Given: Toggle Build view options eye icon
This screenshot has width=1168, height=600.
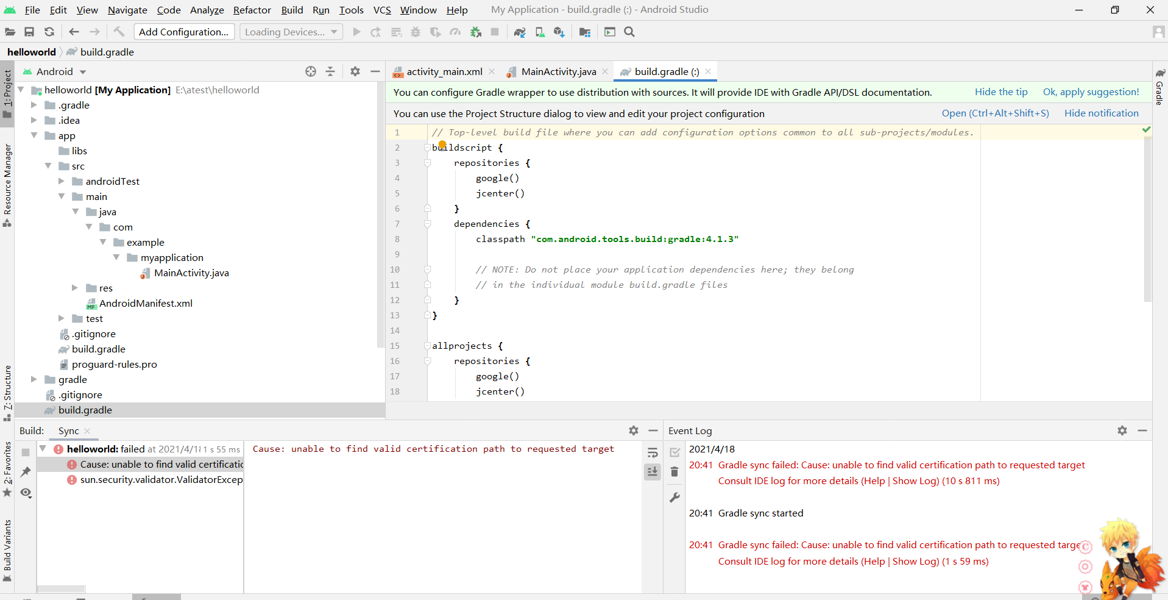Looking at the screenshot, I should (26, 493).
